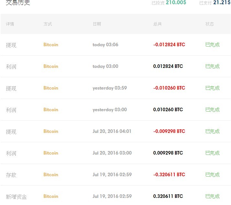Open Bitcoin link in the 新增资金 row

tap(51, 196)
